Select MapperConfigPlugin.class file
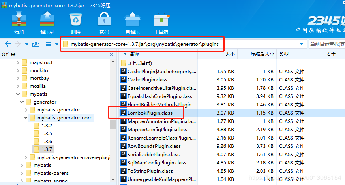345x185 pixels. [x=154, y=130]
